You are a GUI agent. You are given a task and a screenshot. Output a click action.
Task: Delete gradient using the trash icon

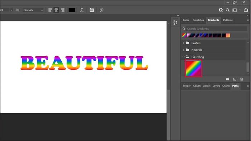[242, 79]
